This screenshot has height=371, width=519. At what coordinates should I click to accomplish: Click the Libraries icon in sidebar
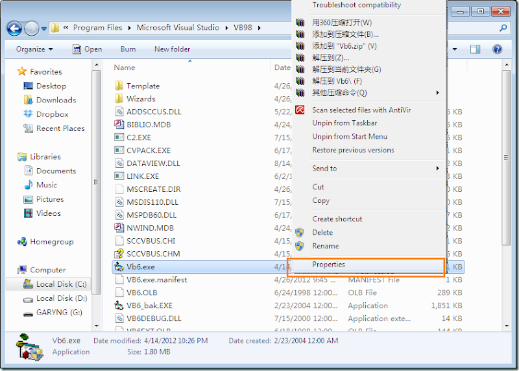tap(22, 156)
